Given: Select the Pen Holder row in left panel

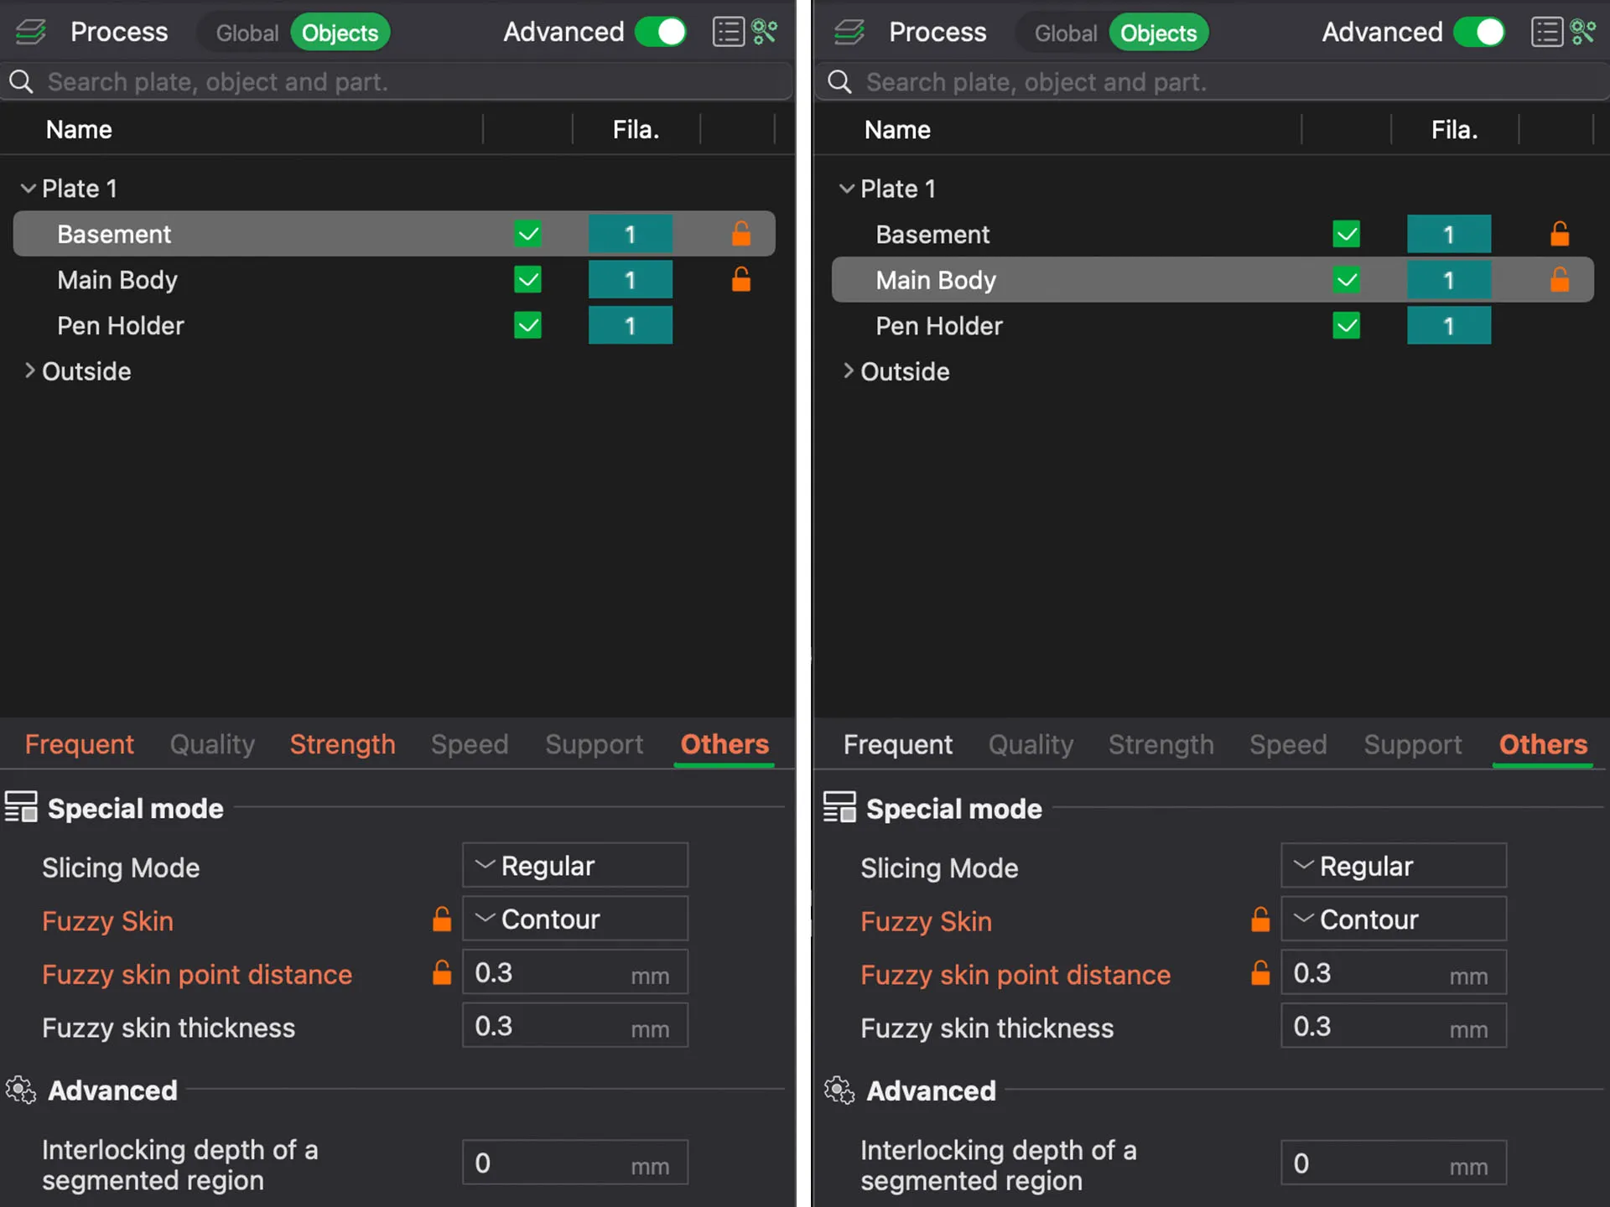Looking at the screenshot, I should [x=394, y=325].
